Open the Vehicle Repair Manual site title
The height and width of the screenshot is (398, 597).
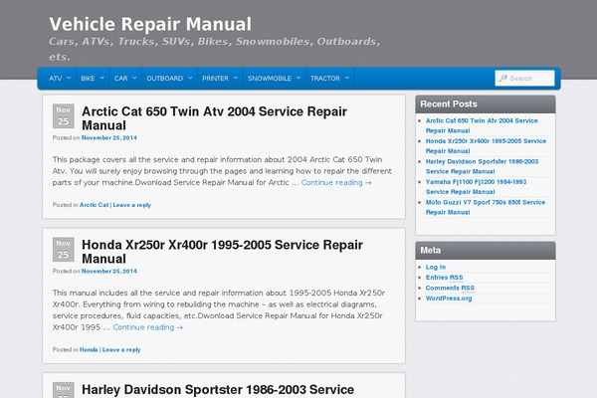(150, 24)
